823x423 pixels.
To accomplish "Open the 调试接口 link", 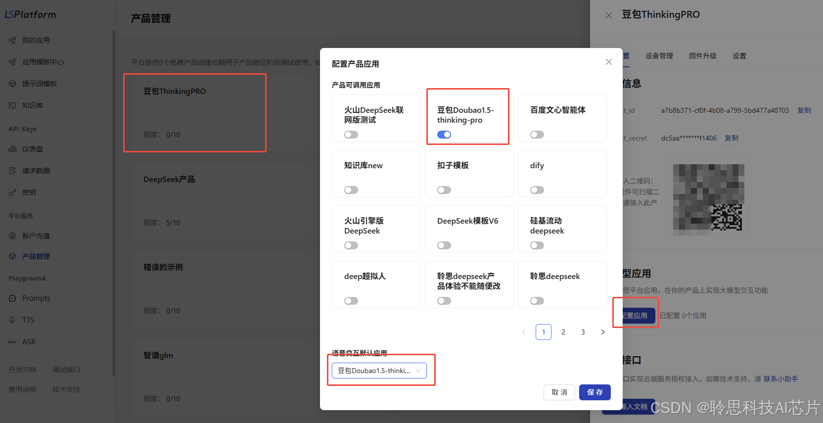I will click(66, 370).
